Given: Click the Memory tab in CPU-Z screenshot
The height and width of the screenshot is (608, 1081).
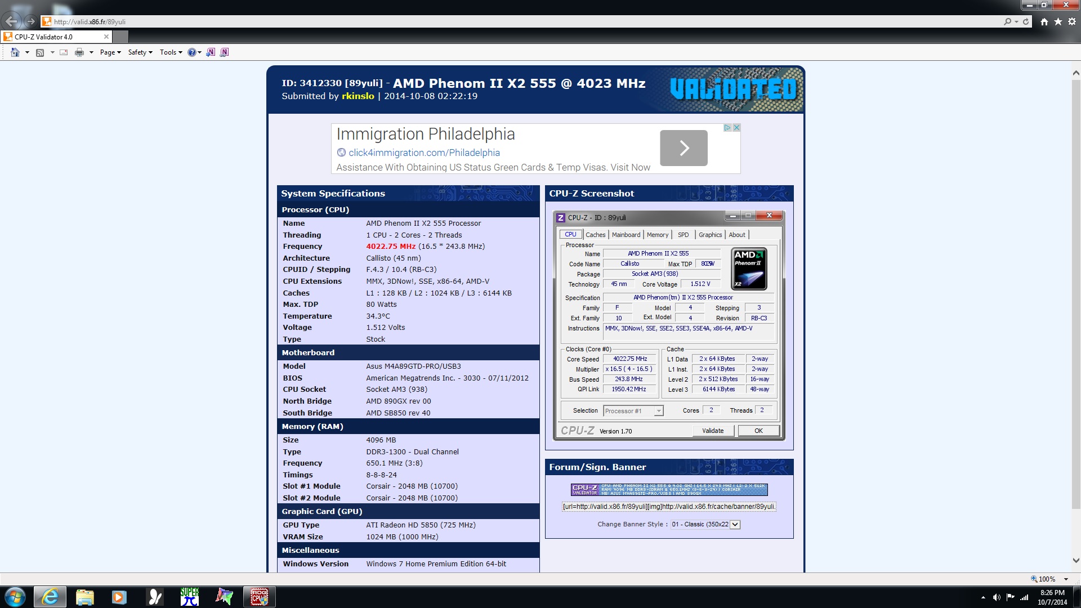Looking at the screenshot, I should pyautogui.click(x=658, y=235).
